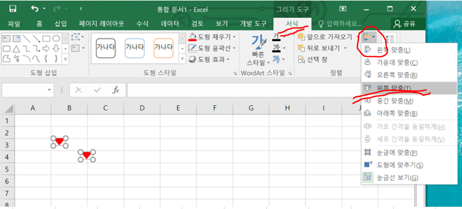Open the WordArt text effects button
462x209 pixels.
(279, 59)
